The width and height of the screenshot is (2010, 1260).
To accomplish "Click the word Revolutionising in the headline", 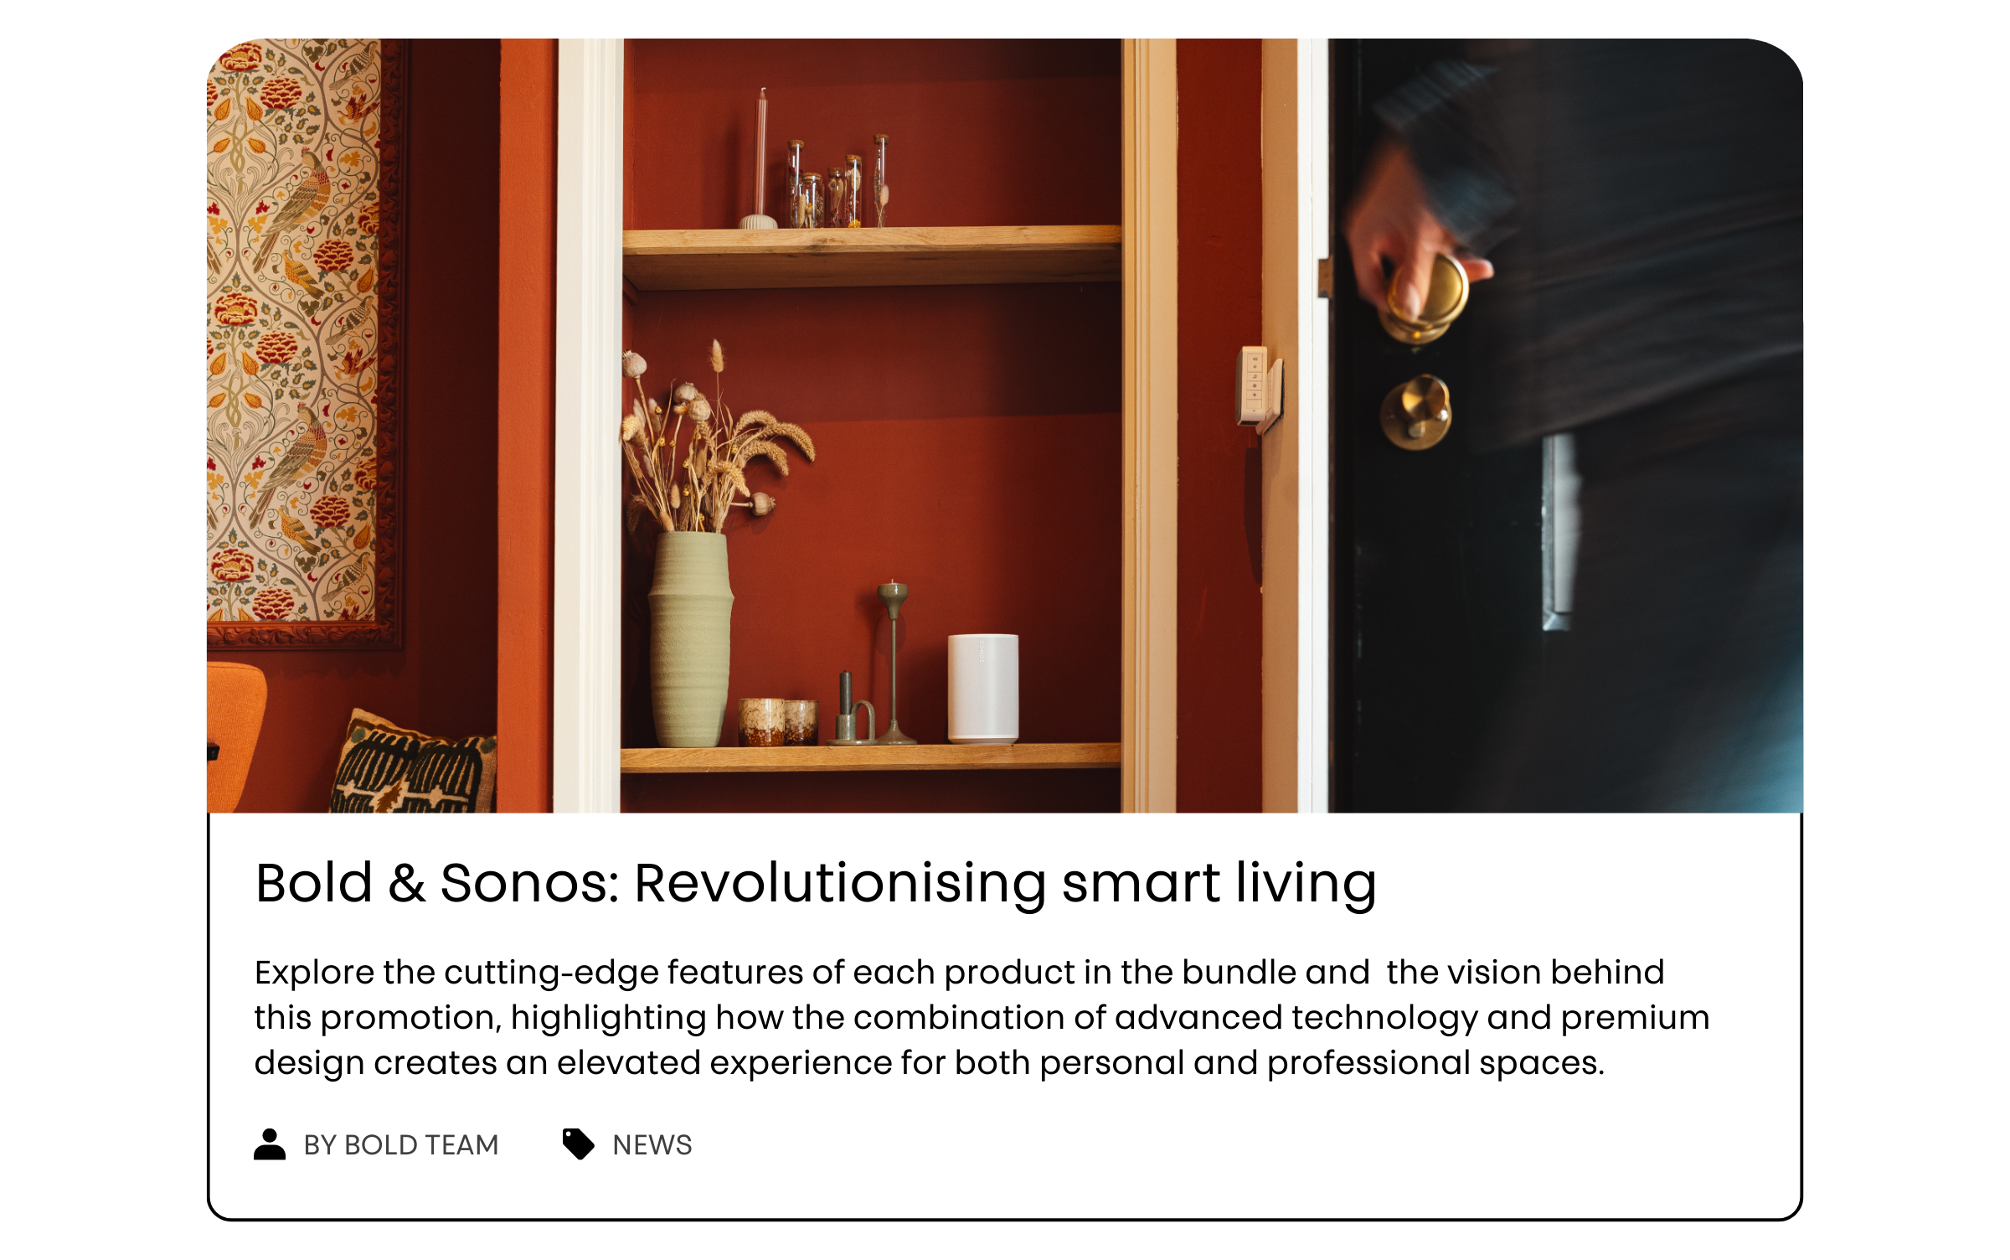I will click(840, 883).
